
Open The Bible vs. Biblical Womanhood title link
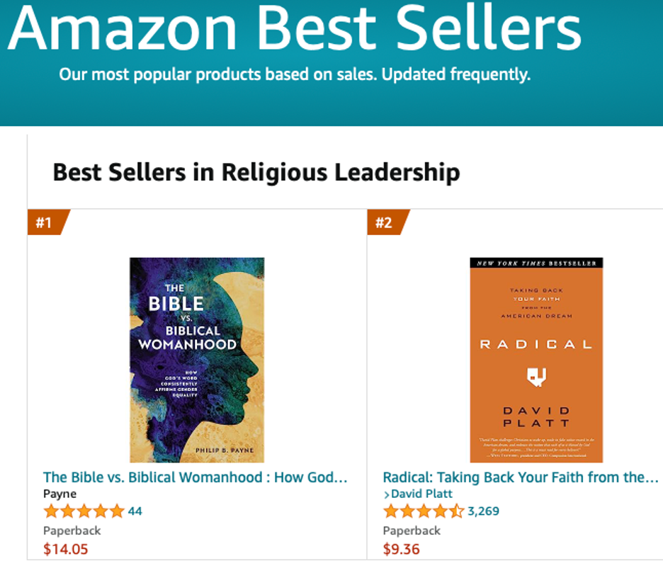pyautogui.click(x=195, y=477)
